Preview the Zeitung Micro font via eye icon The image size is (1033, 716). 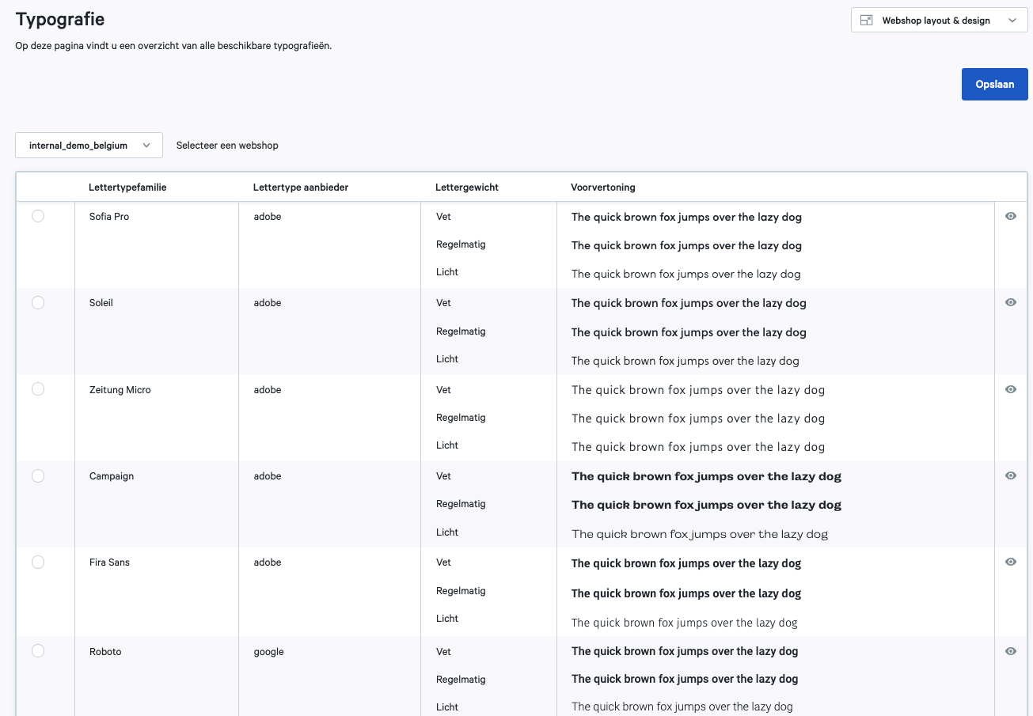coord(1011,389)
